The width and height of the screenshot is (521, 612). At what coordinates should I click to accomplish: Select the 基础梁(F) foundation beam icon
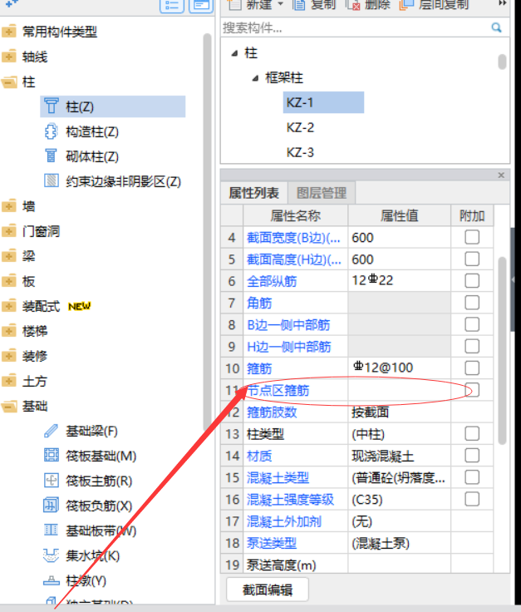(51, 431)
